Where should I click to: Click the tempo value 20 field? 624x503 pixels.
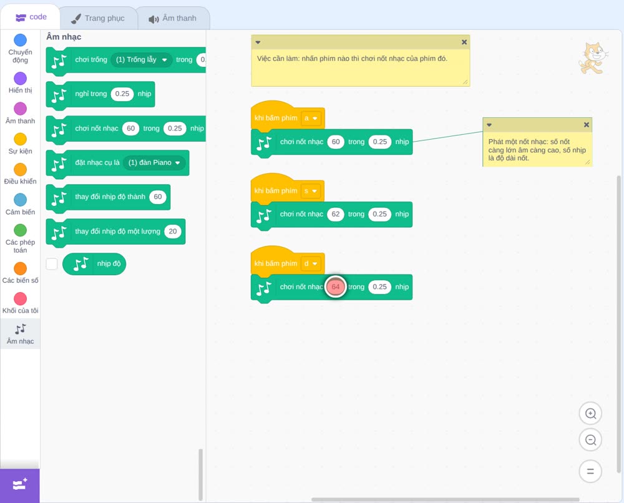pyautogui.click(x=173, y=232)
